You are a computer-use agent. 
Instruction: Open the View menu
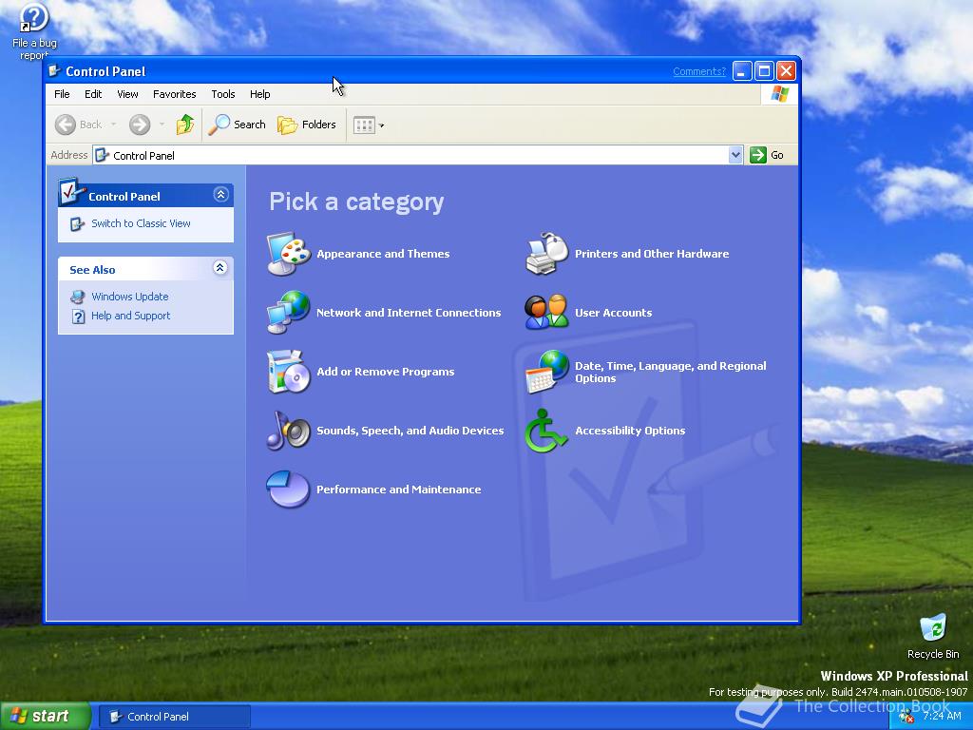[127, 94]
